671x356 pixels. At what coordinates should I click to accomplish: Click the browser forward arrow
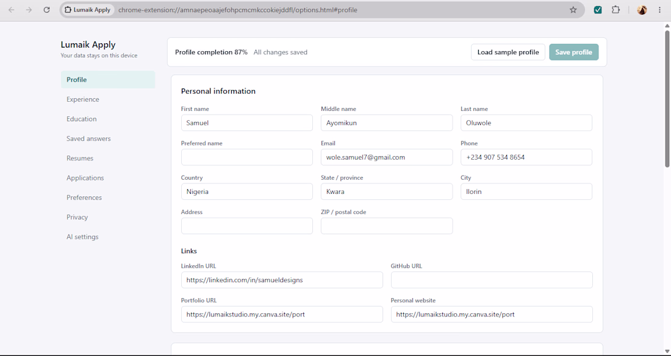(29, 10)
